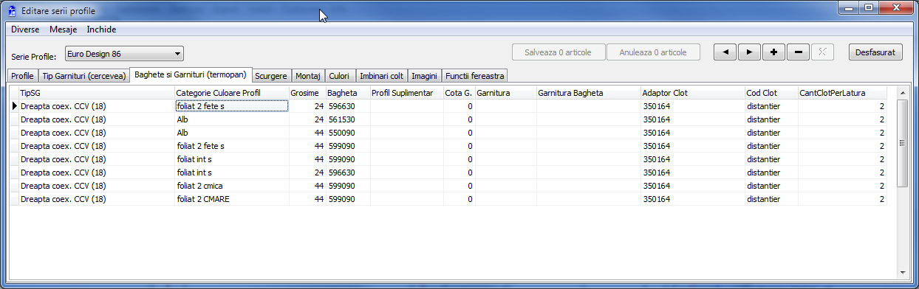Open the Mesaje menu
919x289 pixels.
pyautogui.click(x=63, y=29)
